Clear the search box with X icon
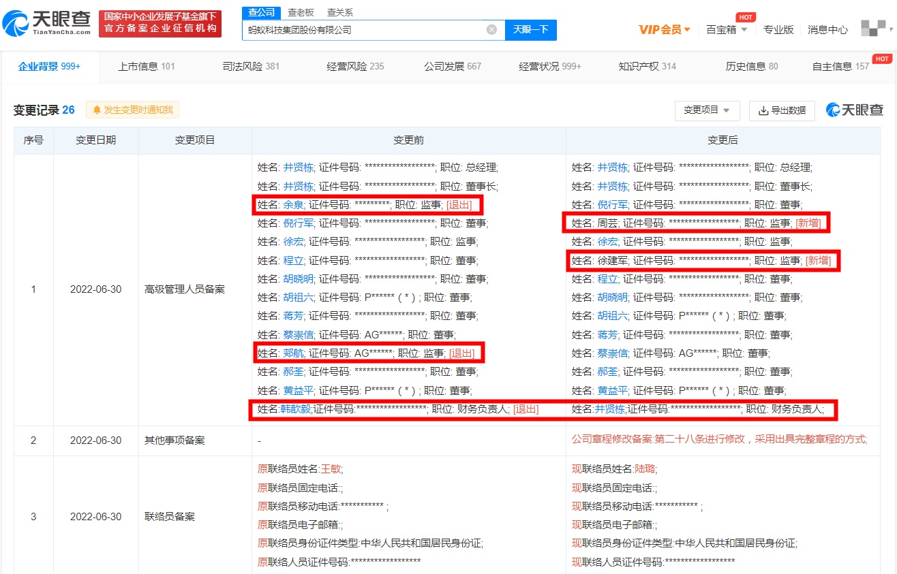The image size is (897, 574). click(x=491, y=30)
